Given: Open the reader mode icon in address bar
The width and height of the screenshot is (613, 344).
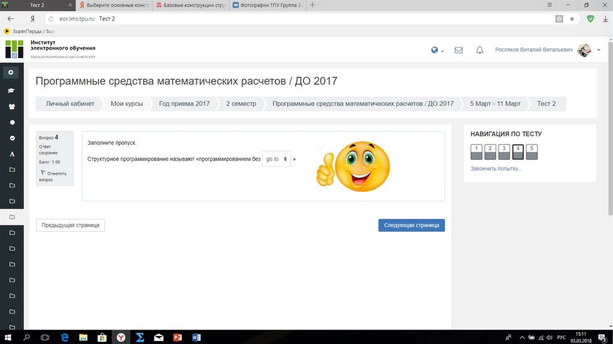Looking at the screenshot, I should (x=559, y=19).
